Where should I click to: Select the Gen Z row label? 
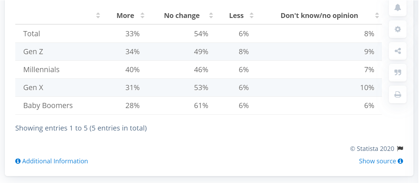pyautogui.click(x=33, y=52)
